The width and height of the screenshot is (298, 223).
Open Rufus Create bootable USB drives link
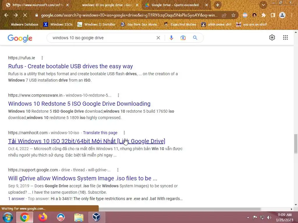point(70,66)
